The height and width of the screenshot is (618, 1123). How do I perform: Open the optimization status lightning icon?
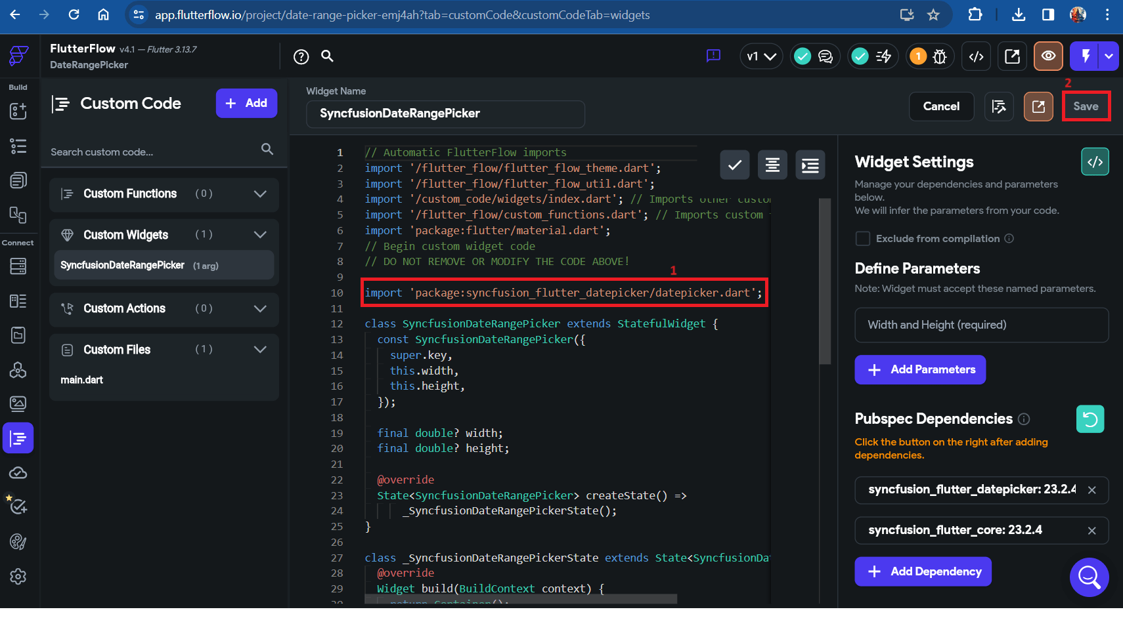883,56
